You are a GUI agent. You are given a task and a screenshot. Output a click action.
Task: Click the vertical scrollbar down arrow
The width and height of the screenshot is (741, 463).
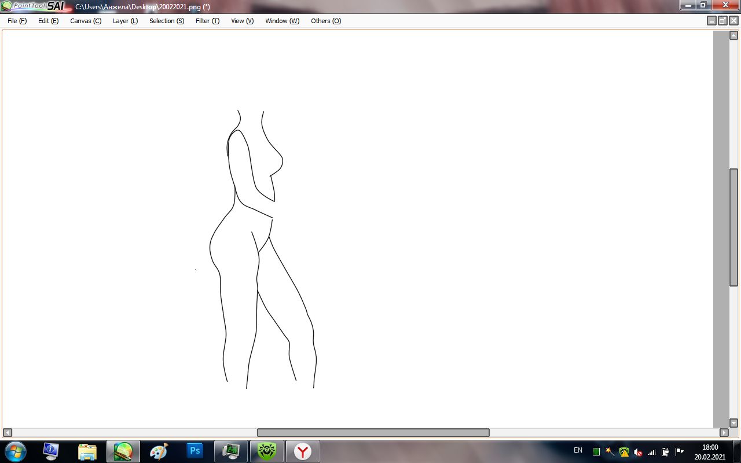point(733,423)
